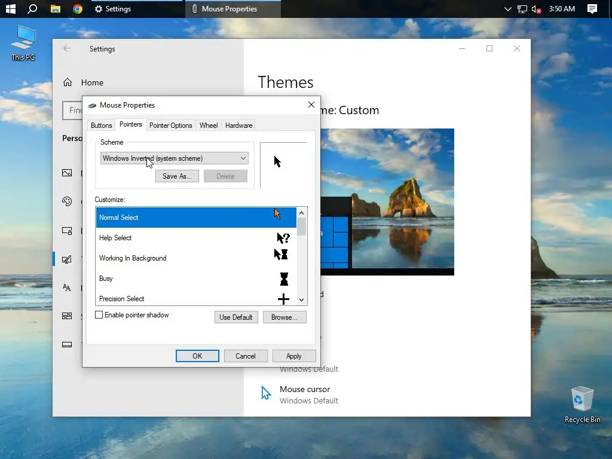Image resolution: width=612 pixels, height=459 pixels.
Task: Launch File Explorer from taskbar
Action: pyautogui.click(x=56, y=8)
